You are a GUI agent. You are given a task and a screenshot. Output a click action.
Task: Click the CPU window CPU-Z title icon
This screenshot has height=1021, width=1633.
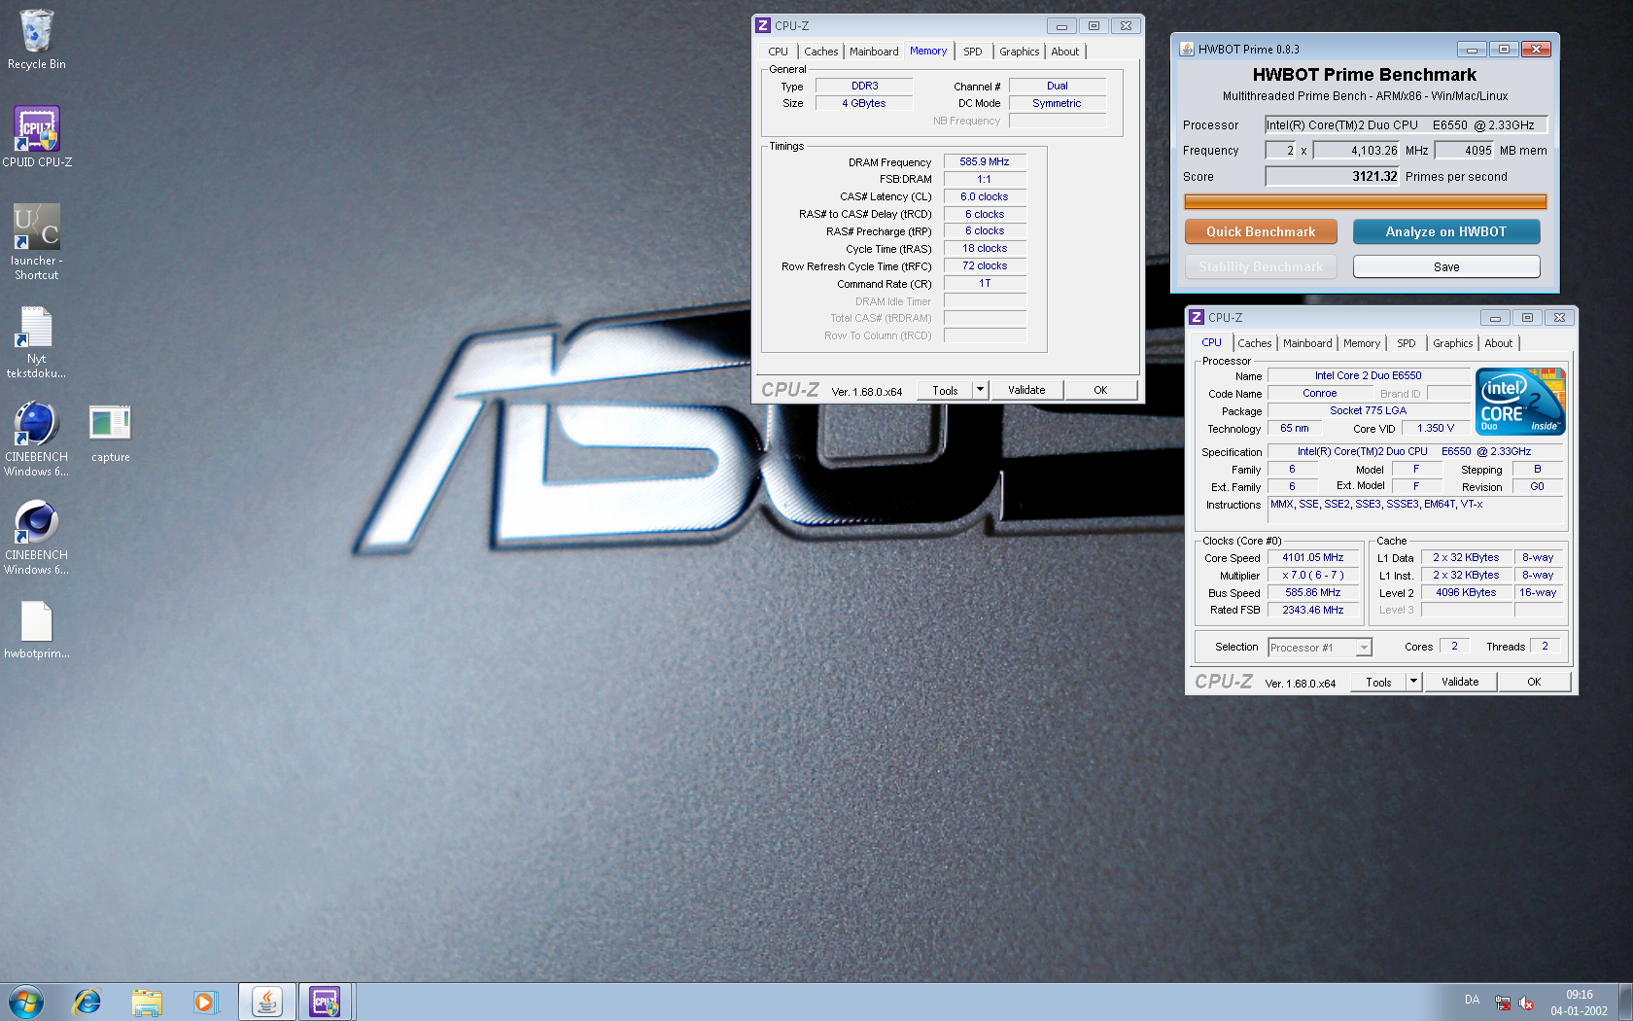click(x=1197, y=317)
